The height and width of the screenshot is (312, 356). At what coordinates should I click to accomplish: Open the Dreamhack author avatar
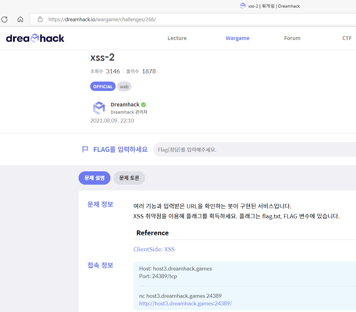[x=99, y=108]
